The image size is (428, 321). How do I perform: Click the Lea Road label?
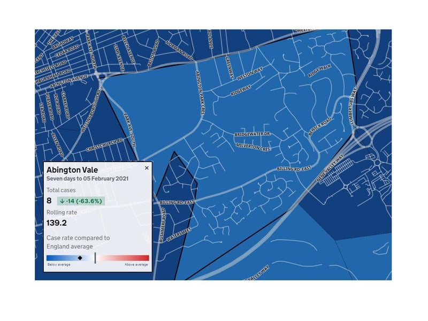(43, 112)
